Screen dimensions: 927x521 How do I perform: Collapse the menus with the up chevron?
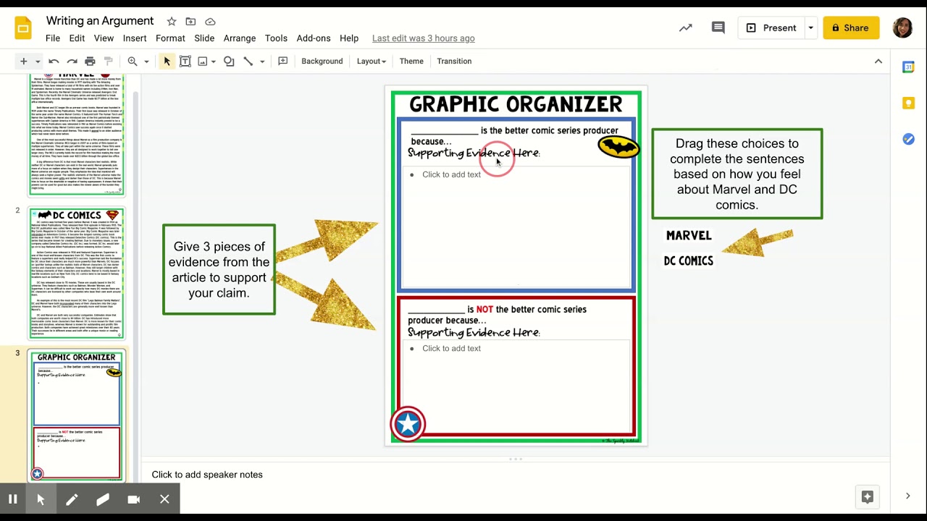[x=878, y=62]
